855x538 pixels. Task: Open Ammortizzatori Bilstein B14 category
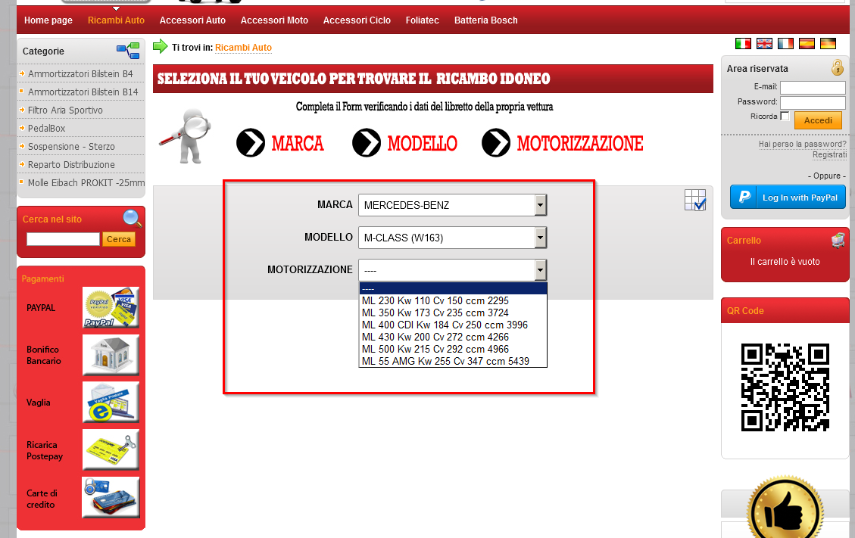[x=83, y=92]
